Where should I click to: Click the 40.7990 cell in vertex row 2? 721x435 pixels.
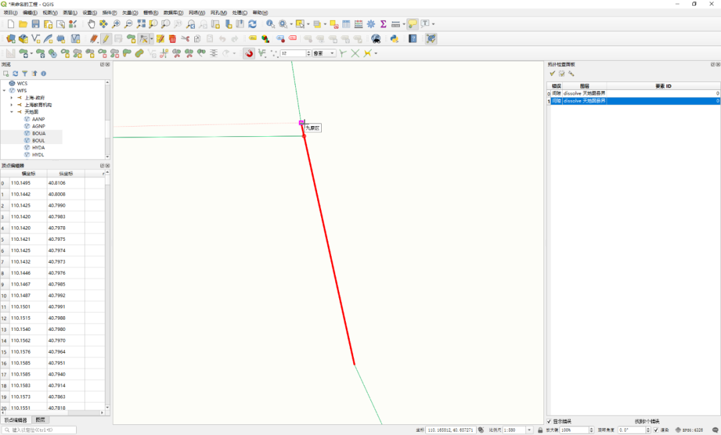[65, 205]
